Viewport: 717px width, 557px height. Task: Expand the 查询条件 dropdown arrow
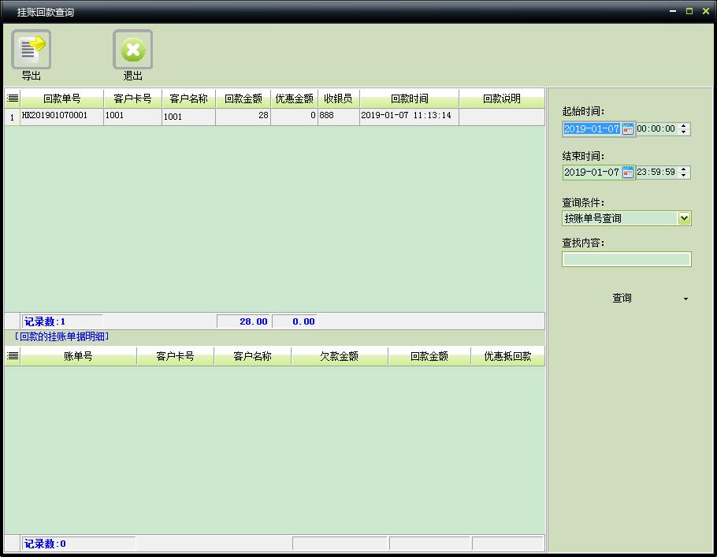click(684, 218)
